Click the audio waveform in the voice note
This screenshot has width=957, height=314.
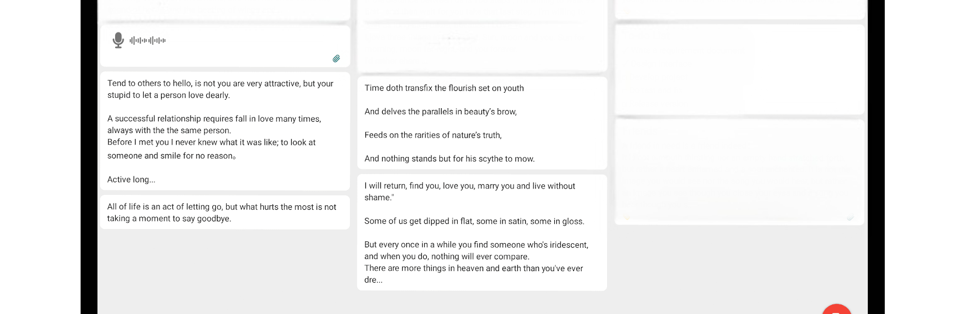(x=148, y=40)
